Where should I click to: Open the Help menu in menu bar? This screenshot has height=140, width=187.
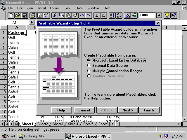[107, 8]
